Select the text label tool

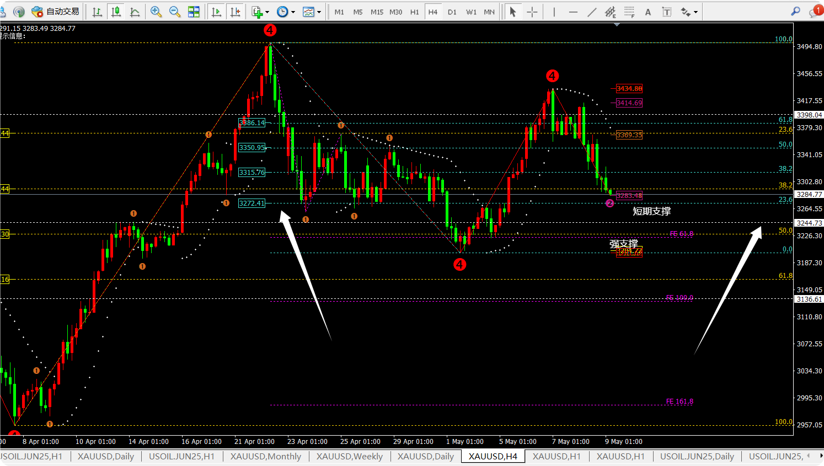click(x=648, y=12)
